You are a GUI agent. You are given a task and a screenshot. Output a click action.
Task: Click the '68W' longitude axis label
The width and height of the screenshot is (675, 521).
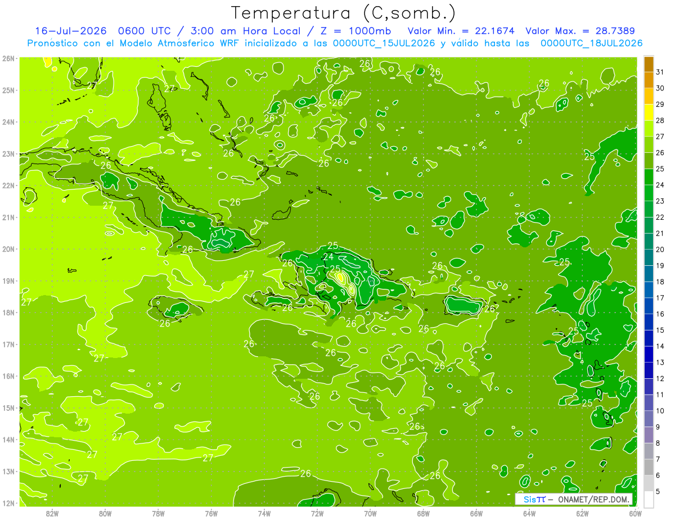coord(423,513)
